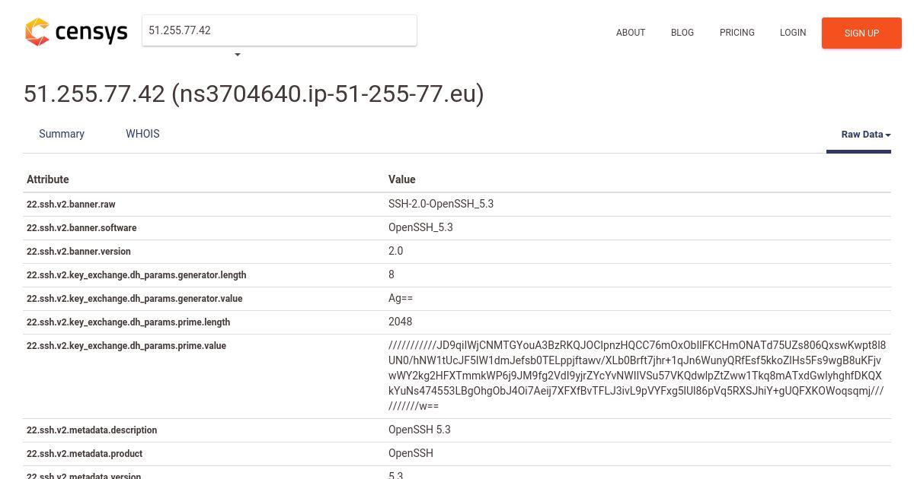Click the 2048 prime length value
Viewport: 914px width, 479px height.
pyautogui.click(x=400, y=322)
